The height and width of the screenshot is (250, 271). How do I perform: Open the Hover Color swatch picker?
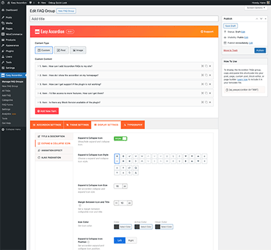tap(164, 227)
